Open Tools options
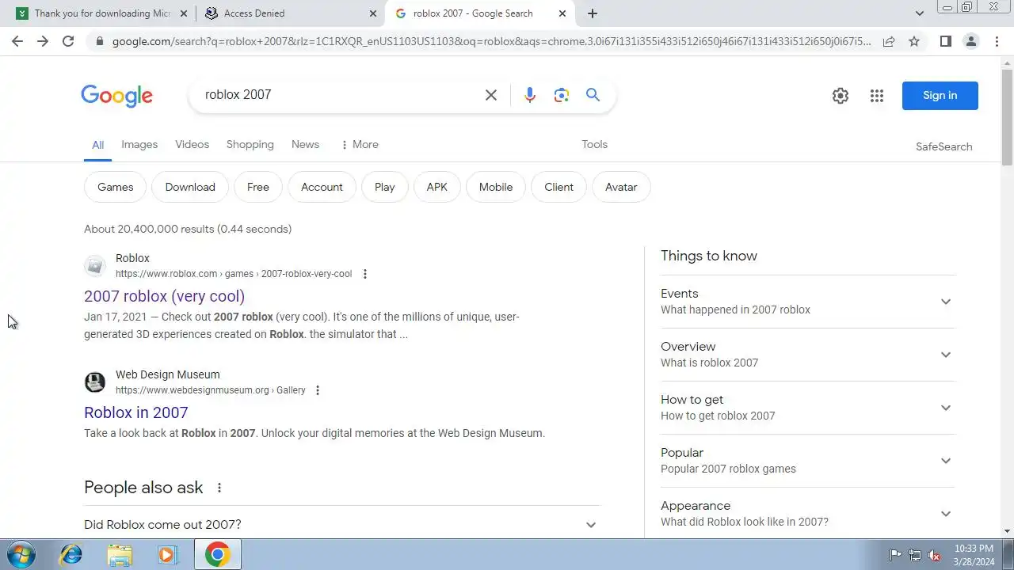 pyautogui.click(x=594, y=145)
